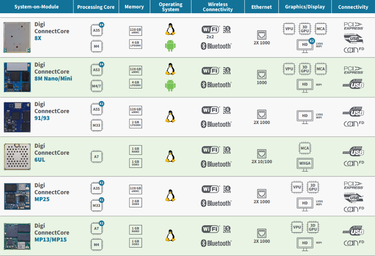The width and height of the screenshot is (375, 256).
Task: Click the PCI Express logo in the 8M Nano/Mini row
Action: (x=353, y=70)
